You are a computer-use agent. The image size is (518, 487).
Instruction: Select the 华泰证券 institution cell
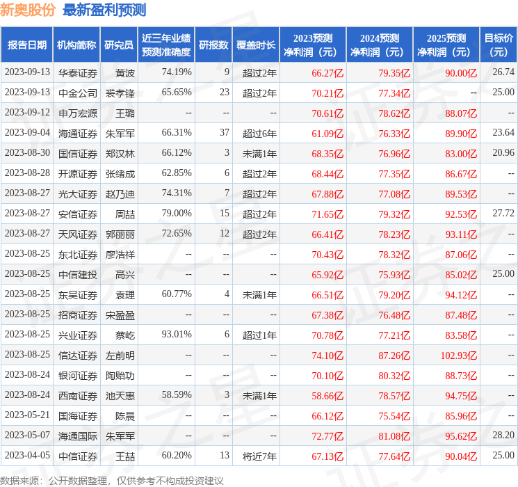point(78,73)
